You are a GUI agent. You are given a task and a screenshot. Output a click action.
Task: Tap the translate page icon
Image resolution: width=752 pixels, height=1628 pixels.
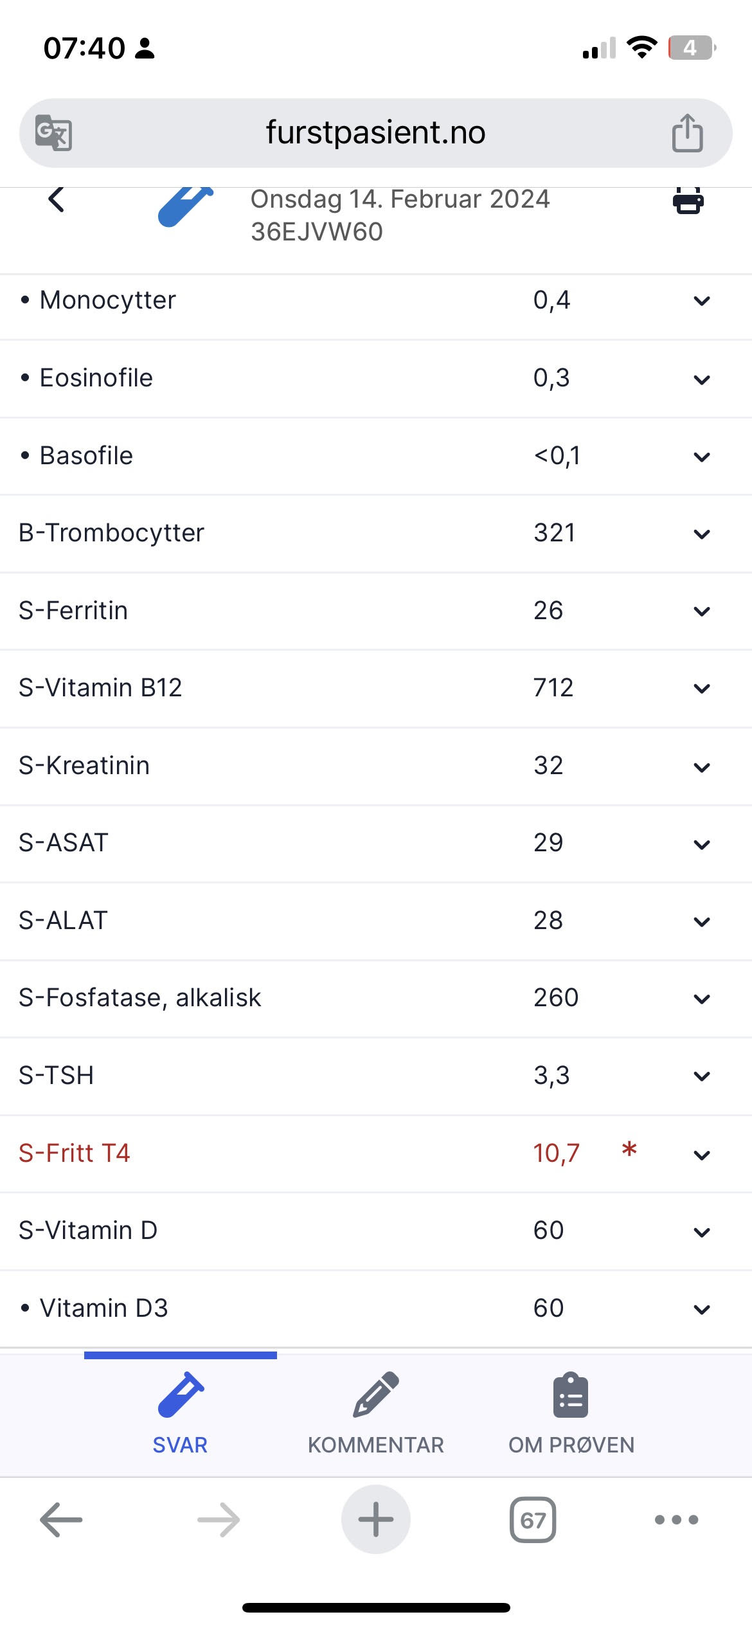coord(53,132)
